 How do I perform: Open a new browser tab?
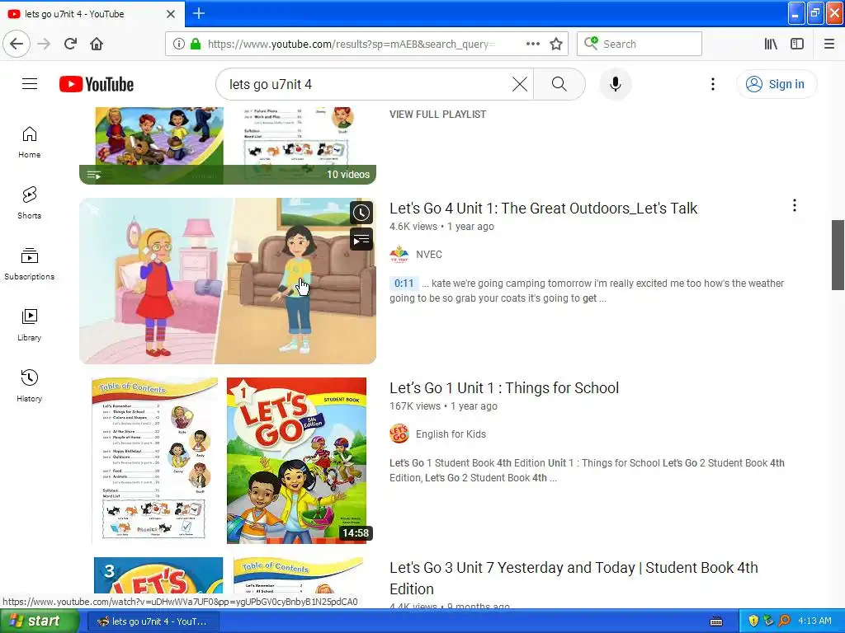point(199,13)
